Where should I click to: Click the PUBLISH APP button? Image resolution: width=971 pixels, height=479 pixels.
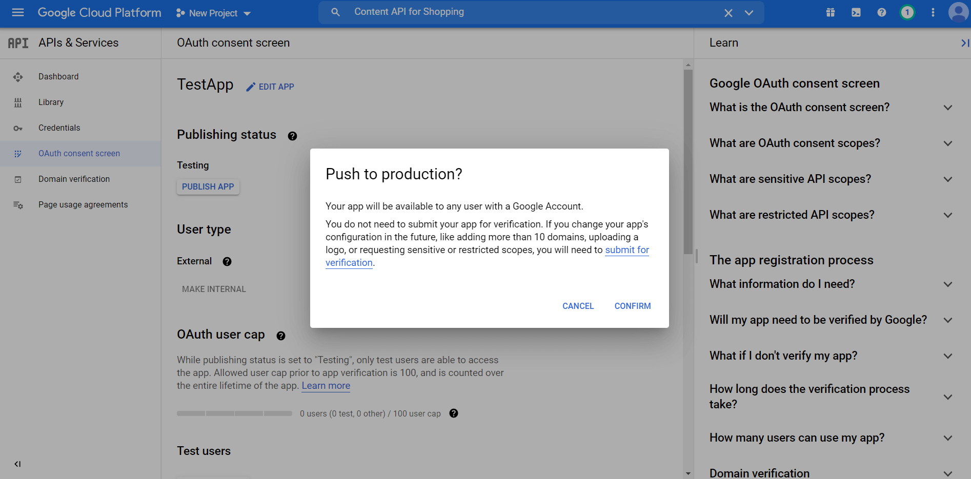(x=208, y=187)
